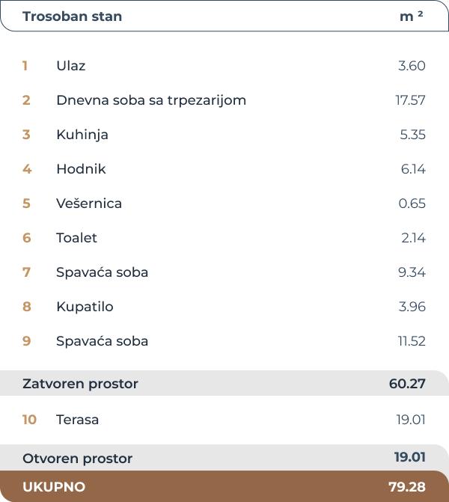449x502 pixels.
Task: Click the UKUPNO total bar
Action: pos(224,486)
